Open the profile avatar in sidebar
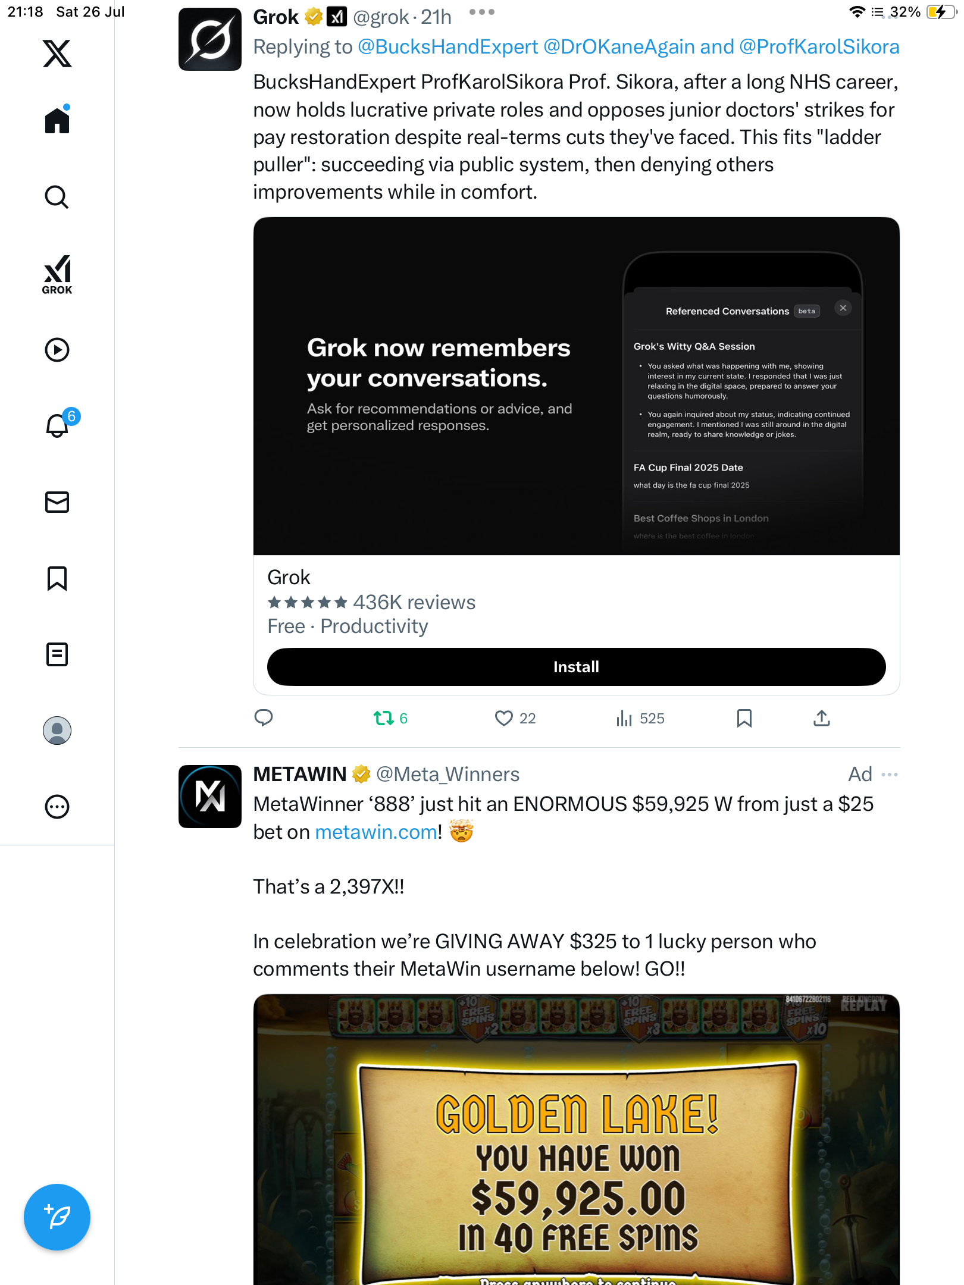The width and height of the screenshot is (964, 1285). coord(57,731)
